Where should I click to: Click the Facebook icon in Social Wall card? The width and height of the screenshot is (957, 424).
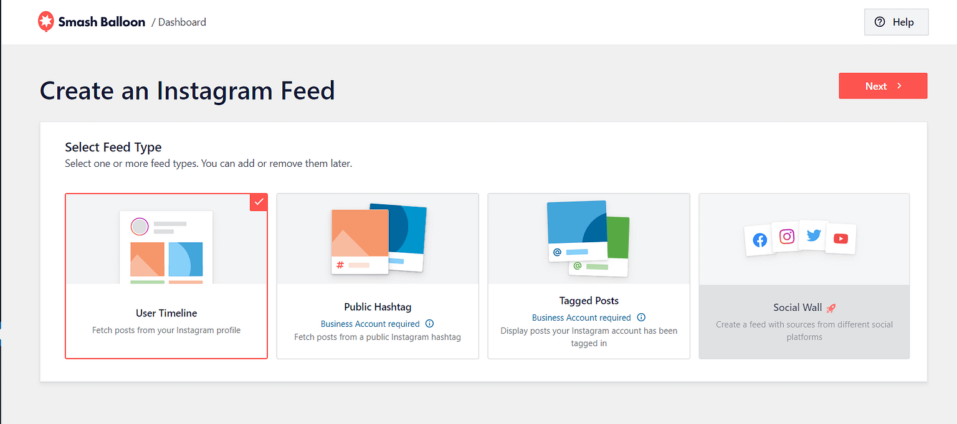point(759,240)
